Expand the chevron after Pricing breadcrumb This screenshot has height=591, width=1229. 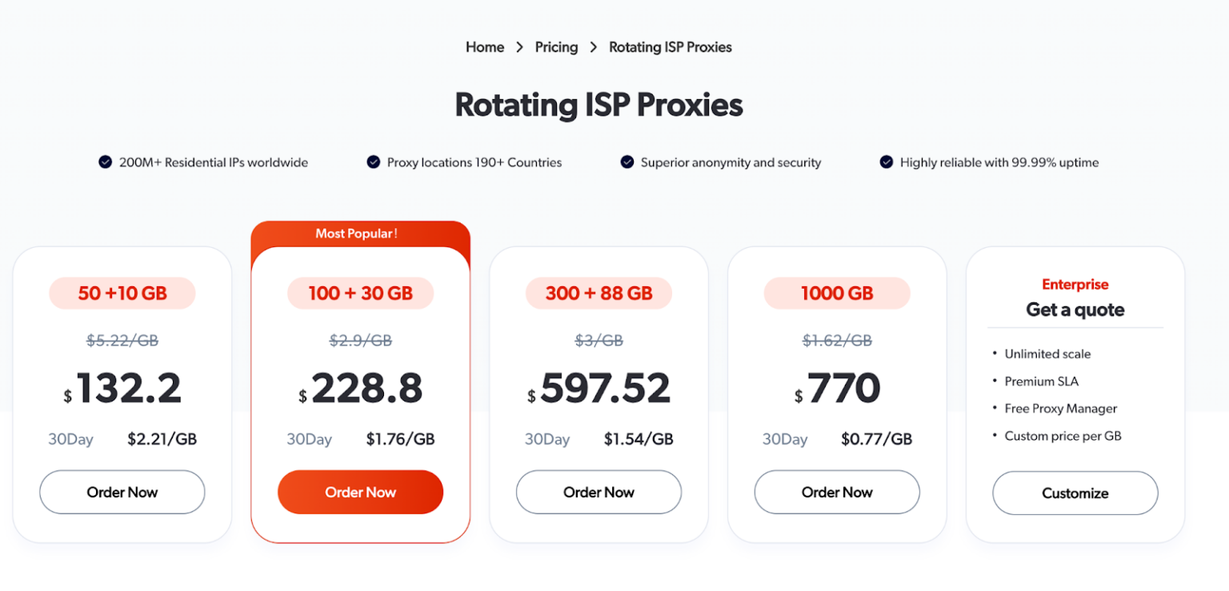click(593, 47)
